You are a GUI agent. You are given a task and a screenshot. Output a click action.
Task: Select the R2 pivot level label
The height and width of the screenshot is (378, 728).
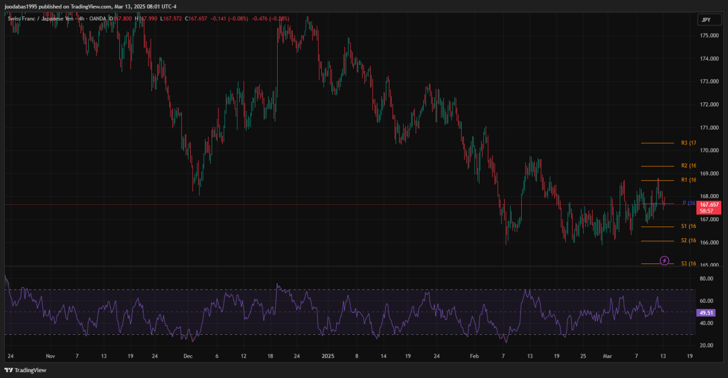coord(688,166)
